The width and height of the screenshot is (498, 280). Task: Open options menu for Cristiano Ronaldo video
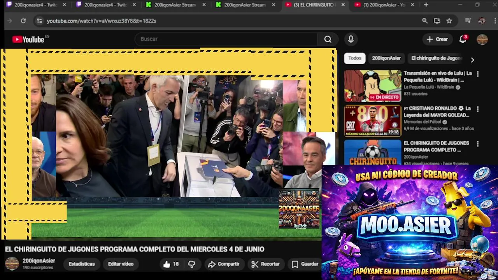pyautogui.click(x=478, y=109)
